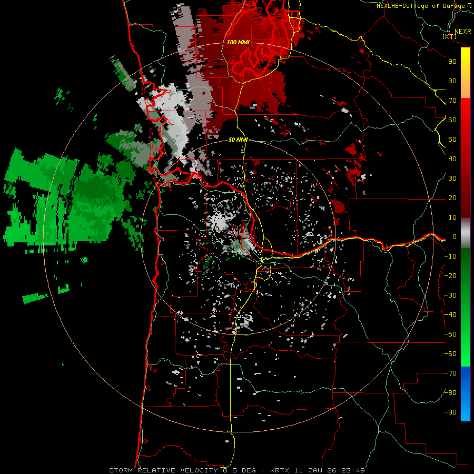The height and width of the screenshot is (474, 474).
Task: Click the -70 value on velocity scale
Action: tap(450, 373)
